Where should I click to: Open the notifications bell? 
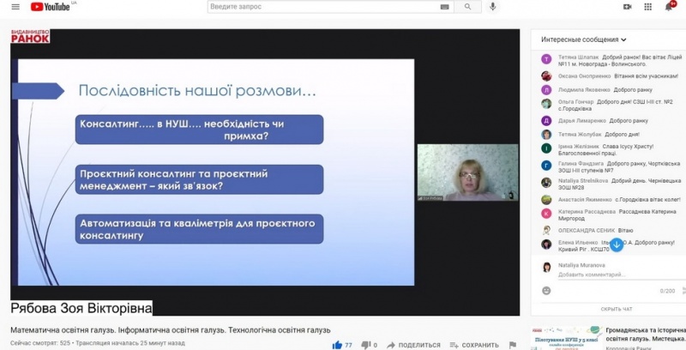pos(669,7)
